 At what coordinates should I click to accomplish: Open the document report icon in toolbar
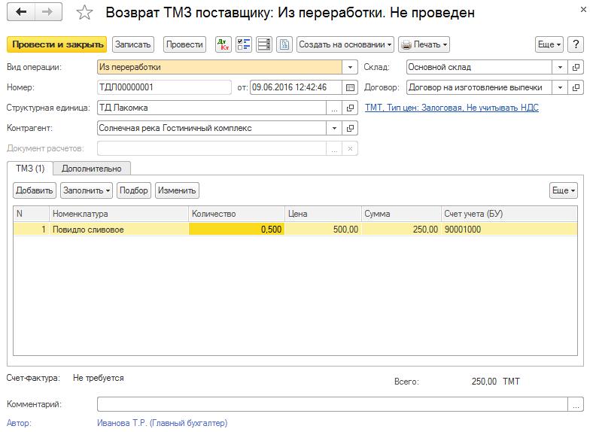click(284, 44)
